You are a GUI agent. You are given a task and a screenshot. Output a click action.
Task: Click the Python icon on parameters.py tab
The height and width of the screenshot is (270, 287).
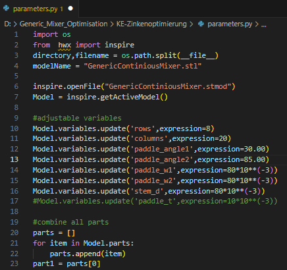click(x=6, y=9)
